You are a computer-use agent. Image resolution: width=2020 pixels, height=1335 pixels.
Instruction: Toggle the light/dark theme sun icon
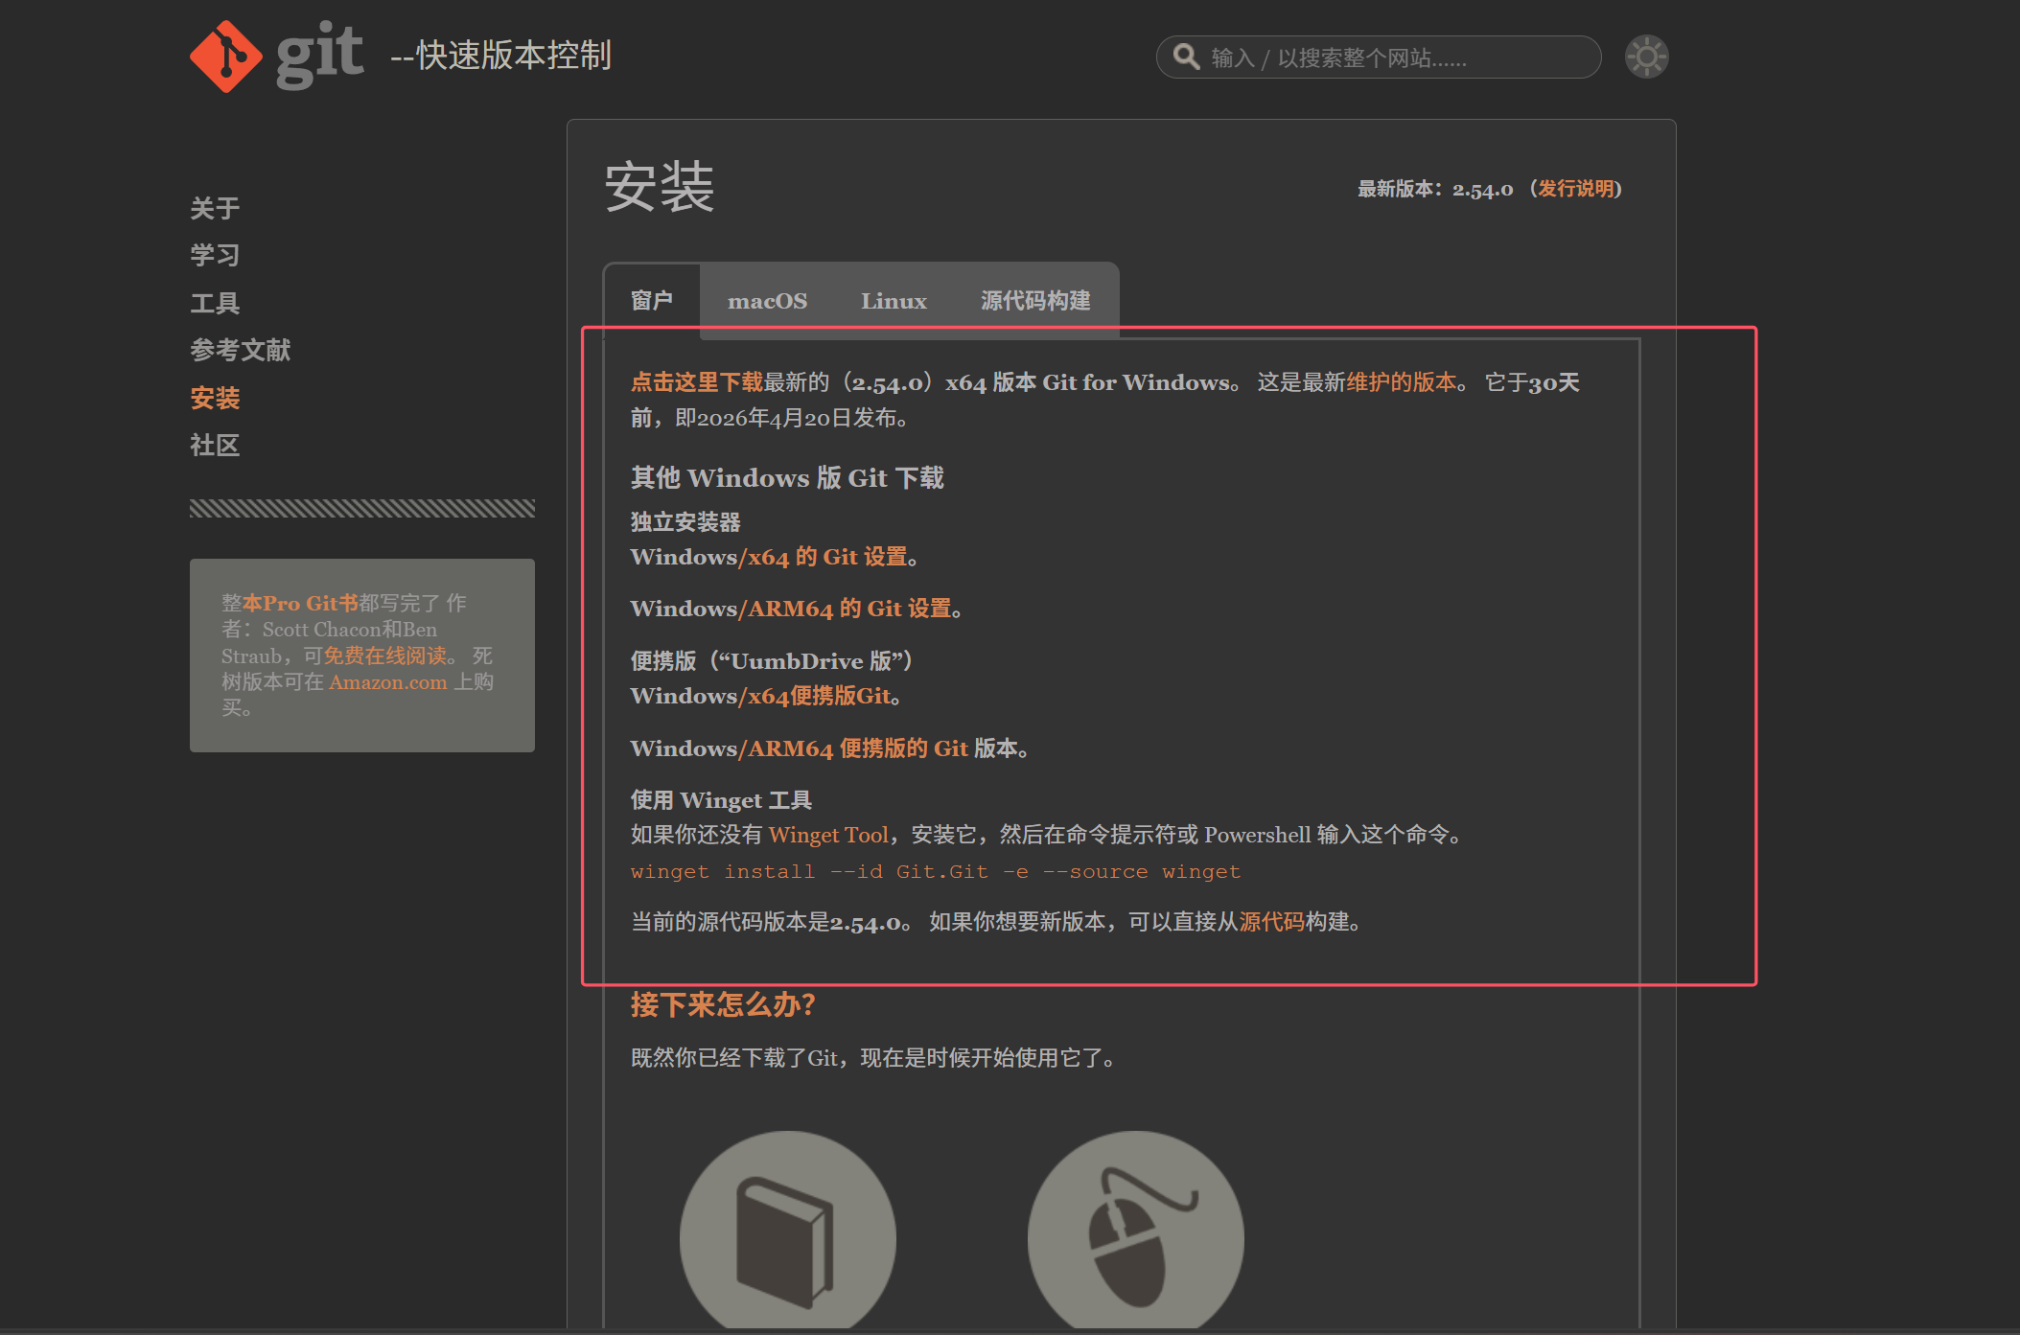click(x=1646, y=58)
